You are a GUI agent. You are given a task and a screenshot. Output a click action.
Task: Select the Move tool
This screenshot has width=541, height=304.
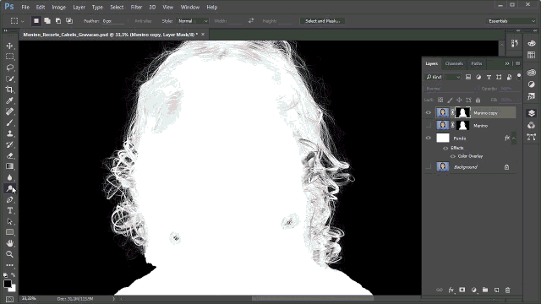[x=9, y=46]
